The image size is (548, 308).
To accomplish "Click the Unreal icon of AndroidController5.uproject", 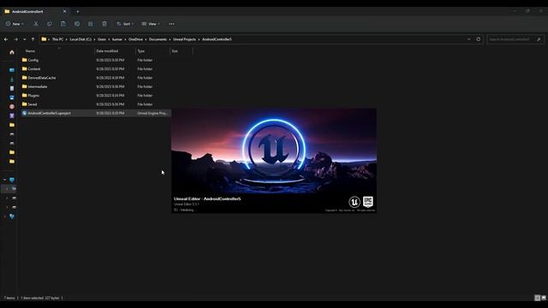I will 25,113.
